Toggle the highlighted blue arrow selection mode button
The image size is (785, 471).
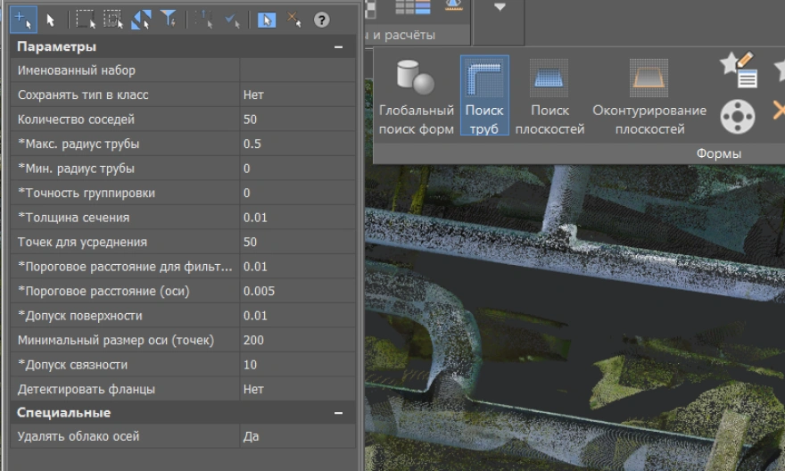(267, 20)
